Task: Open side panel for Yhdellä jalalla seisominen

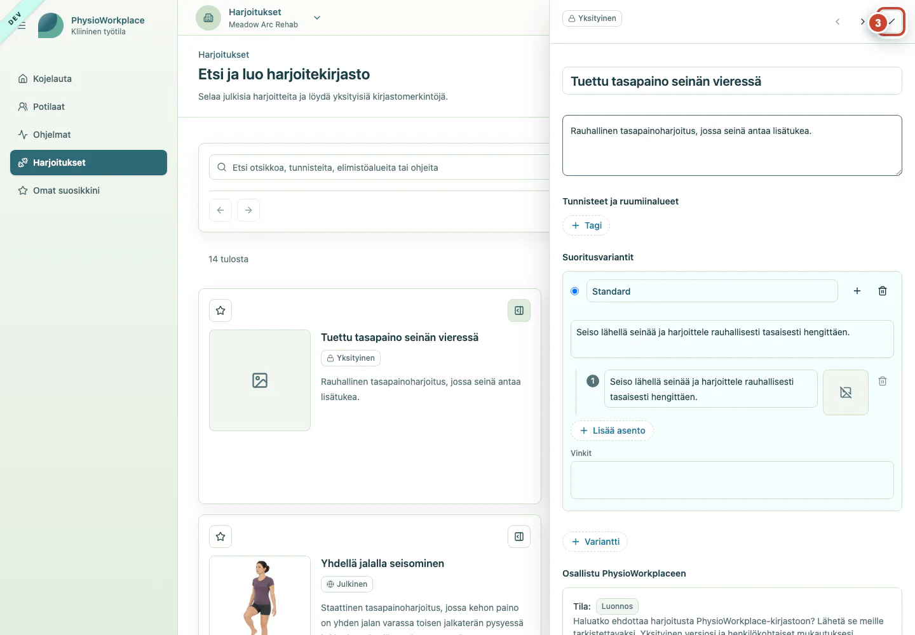Action: tap(519, 537)
